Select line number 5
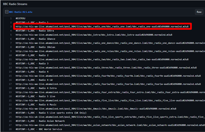Screen dimensions: 205x132 11,35
